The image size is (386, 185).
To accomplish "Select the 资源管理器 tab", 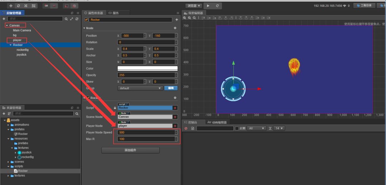I will [x=12, y=108].
